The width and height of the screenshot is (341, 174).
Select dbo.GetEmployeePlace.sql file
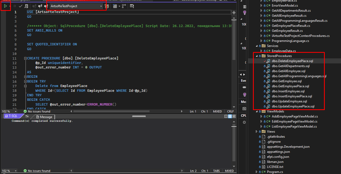click(290, 86)
